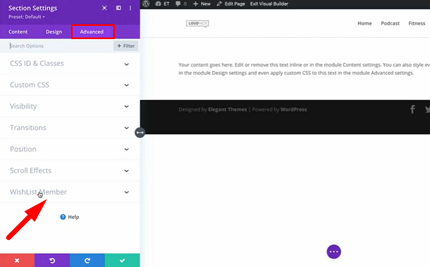
Task: Switch to the Content tab
Action: click(x=18, y=32)
